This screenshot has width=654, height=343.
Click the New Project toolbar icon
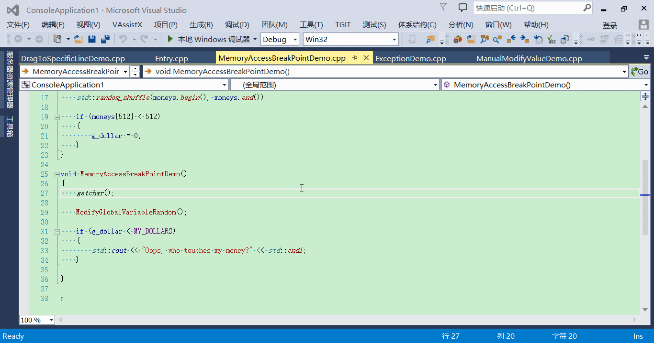tap(57, 39)
